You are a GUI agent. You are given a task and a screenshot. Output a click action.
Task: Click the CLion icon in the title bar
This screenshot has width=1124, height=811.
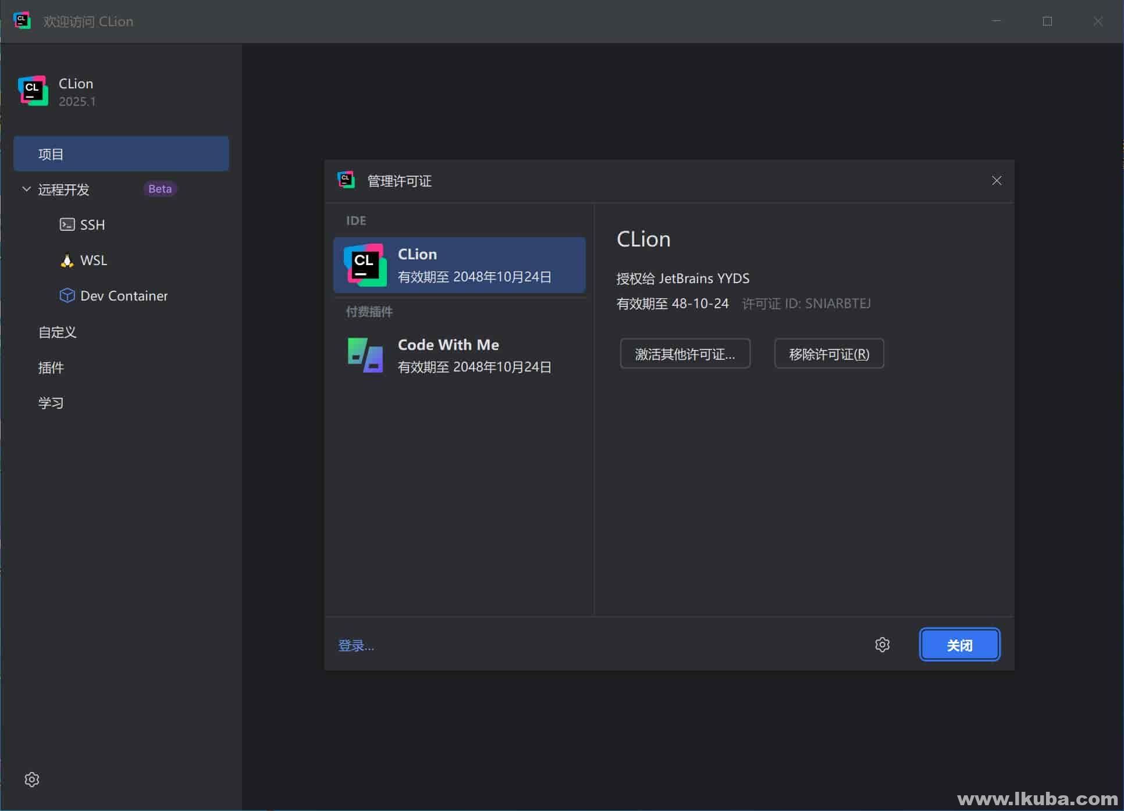click(x=22, y=21)
